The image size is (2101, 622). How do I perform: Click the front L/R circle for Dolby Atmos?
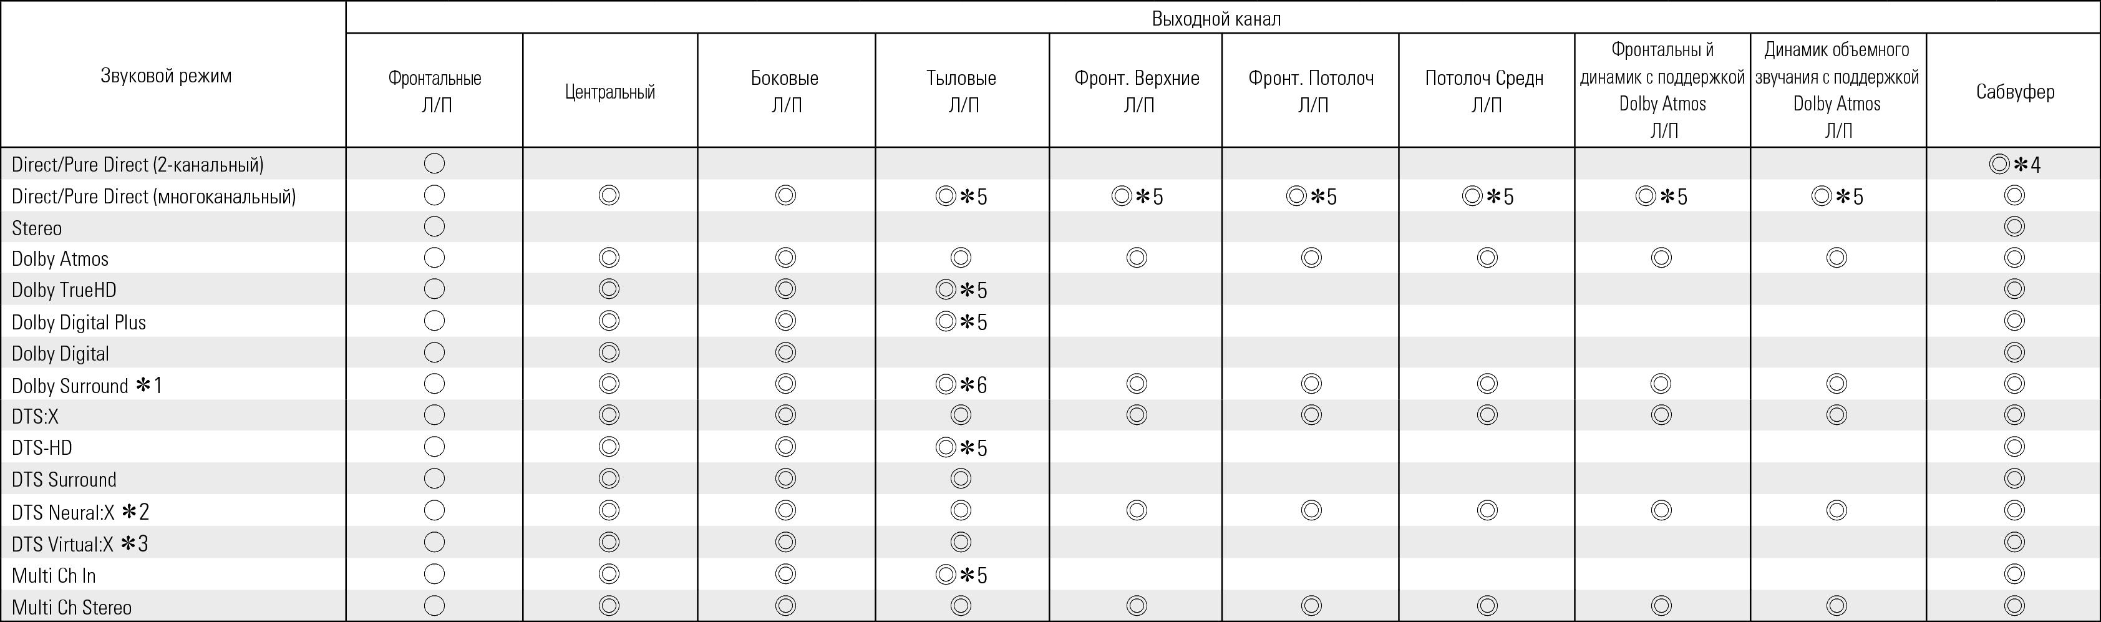point(435,258)
